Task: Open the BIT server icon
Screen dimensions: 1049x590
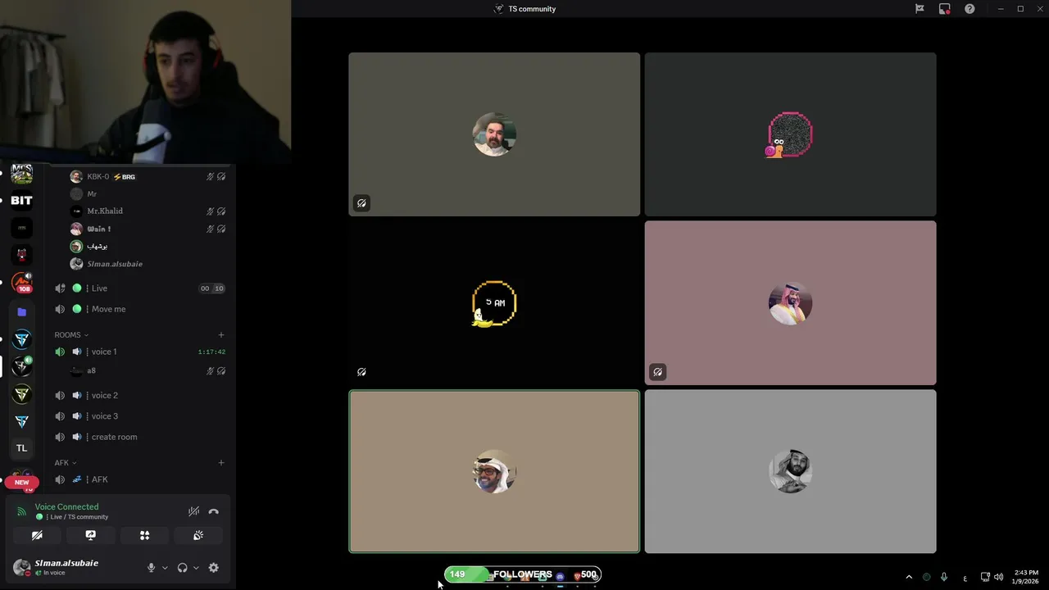Action: click(22, 201)
